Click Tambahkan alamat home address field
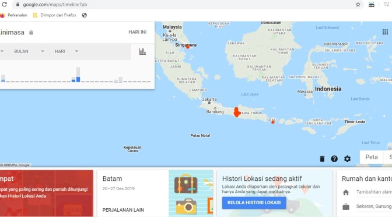 tap(374, 192)
